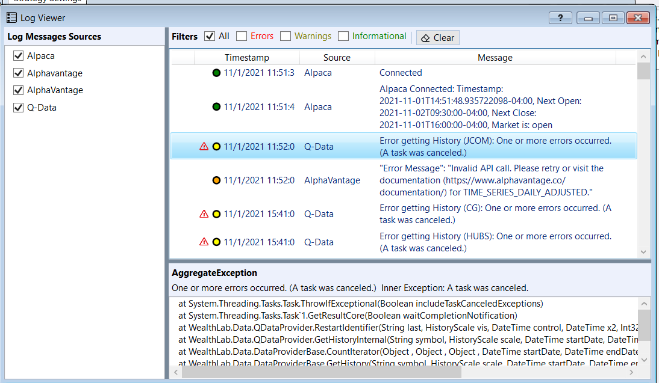Screen dimensions: 659x383
Task: Click yellow status dot on CG error row
Action: (x=216, y=214)
